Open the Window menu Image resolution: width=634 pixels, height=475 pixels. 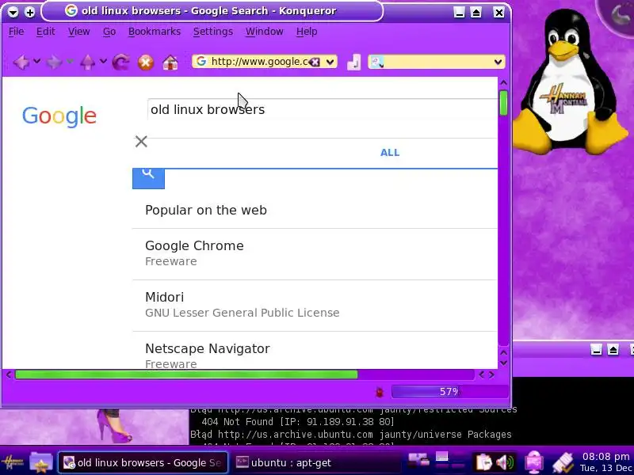pyautogui.click(x=265, y=32)
